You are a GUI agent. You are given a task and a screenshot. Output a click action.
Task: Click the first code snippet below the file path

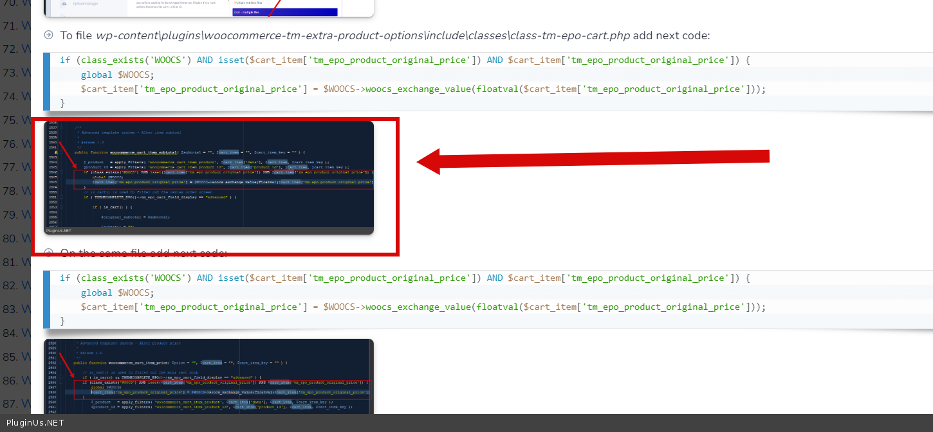point(412,82)
